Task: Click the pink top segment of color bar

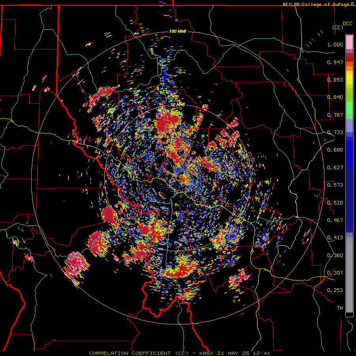Action: (349, 42)
